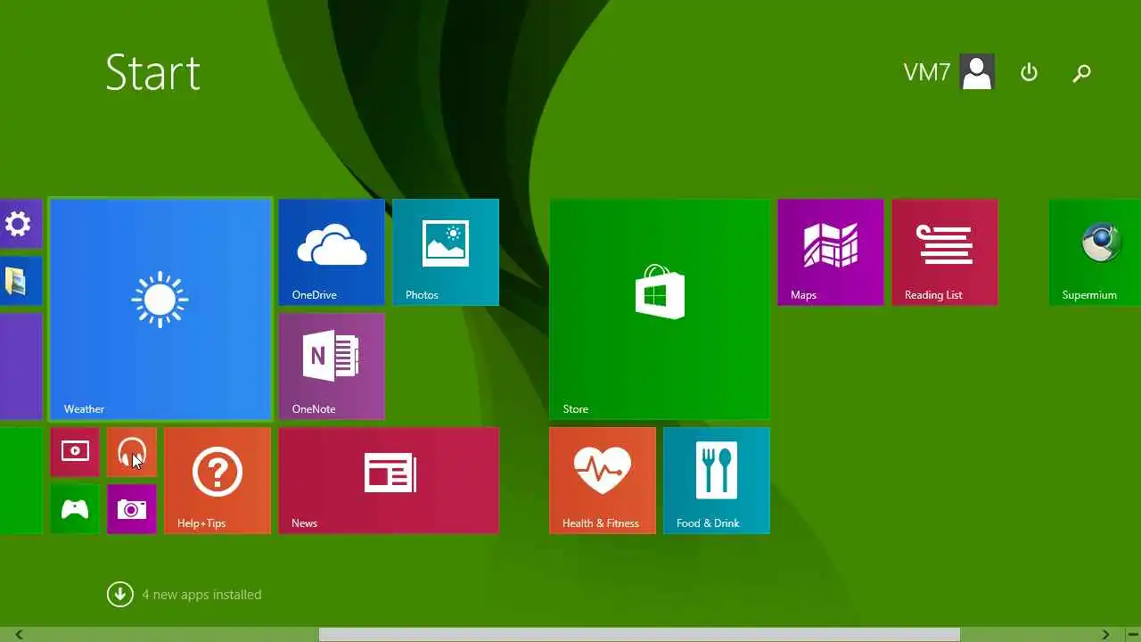The width and height of the screenshot is (1141, 642).
Task: Click the horizontal scrollbar thumb
Action: [x=639, y=635]
